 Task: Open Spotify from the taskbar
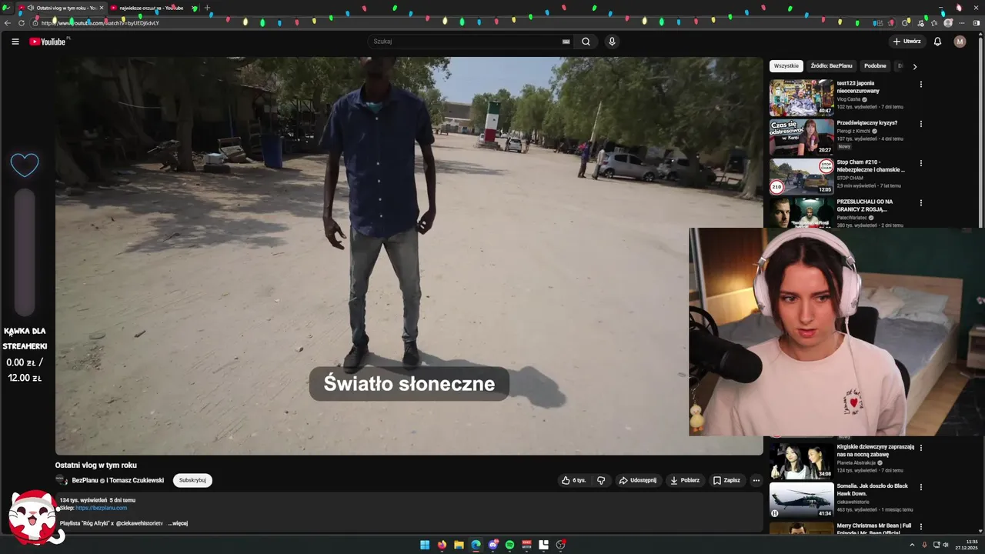510,545
